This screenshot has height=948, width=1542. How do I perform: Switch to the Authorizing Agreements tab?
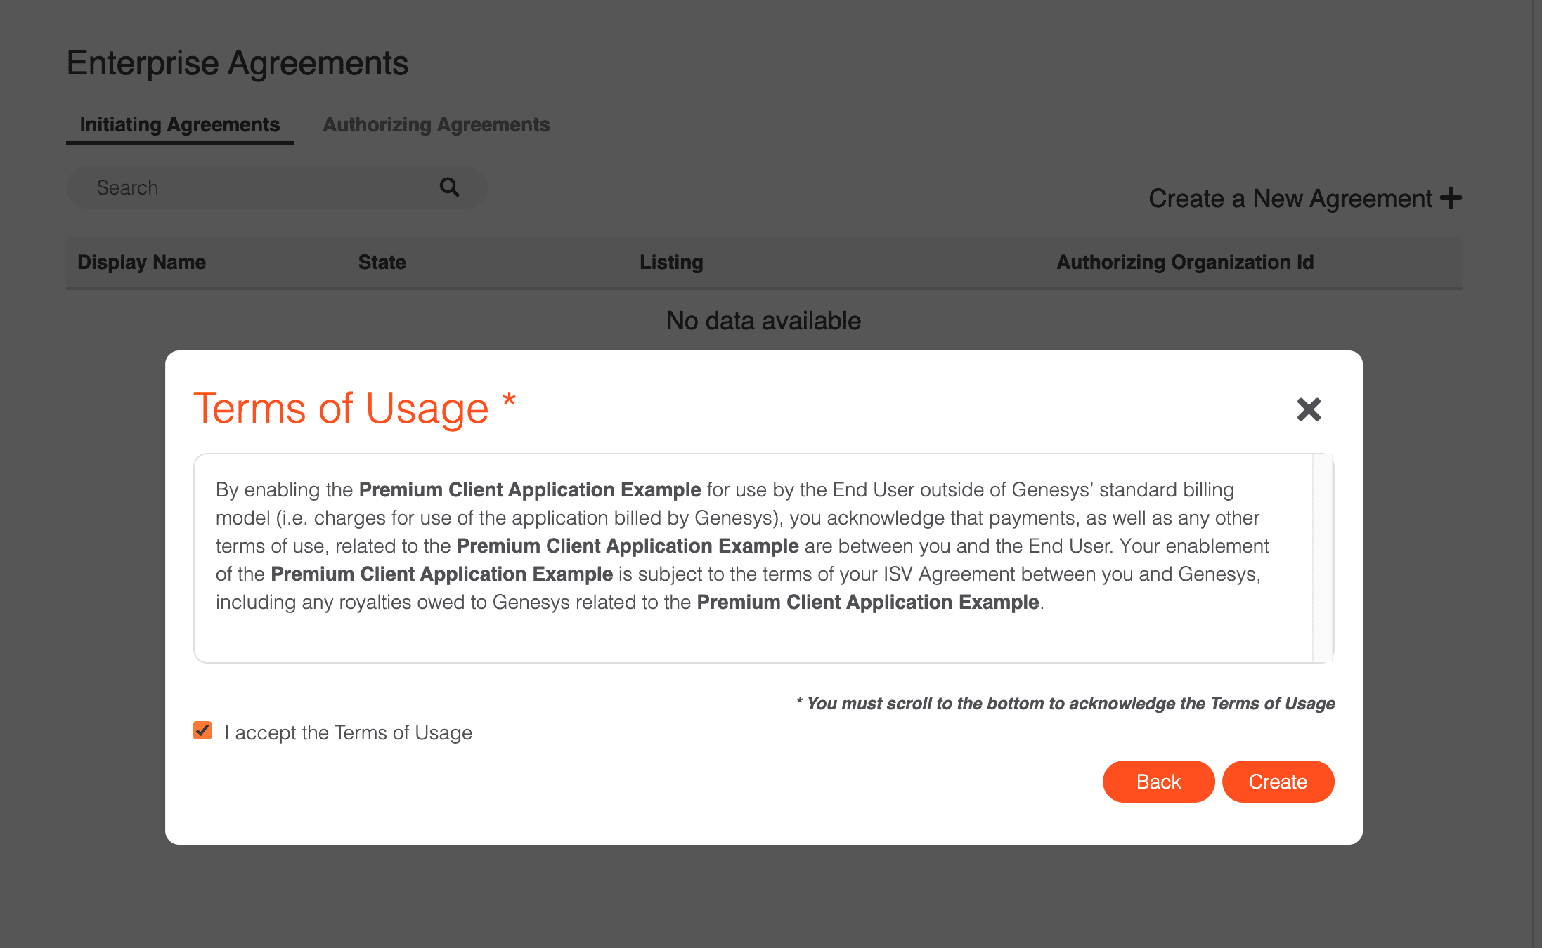pos(436,124)
